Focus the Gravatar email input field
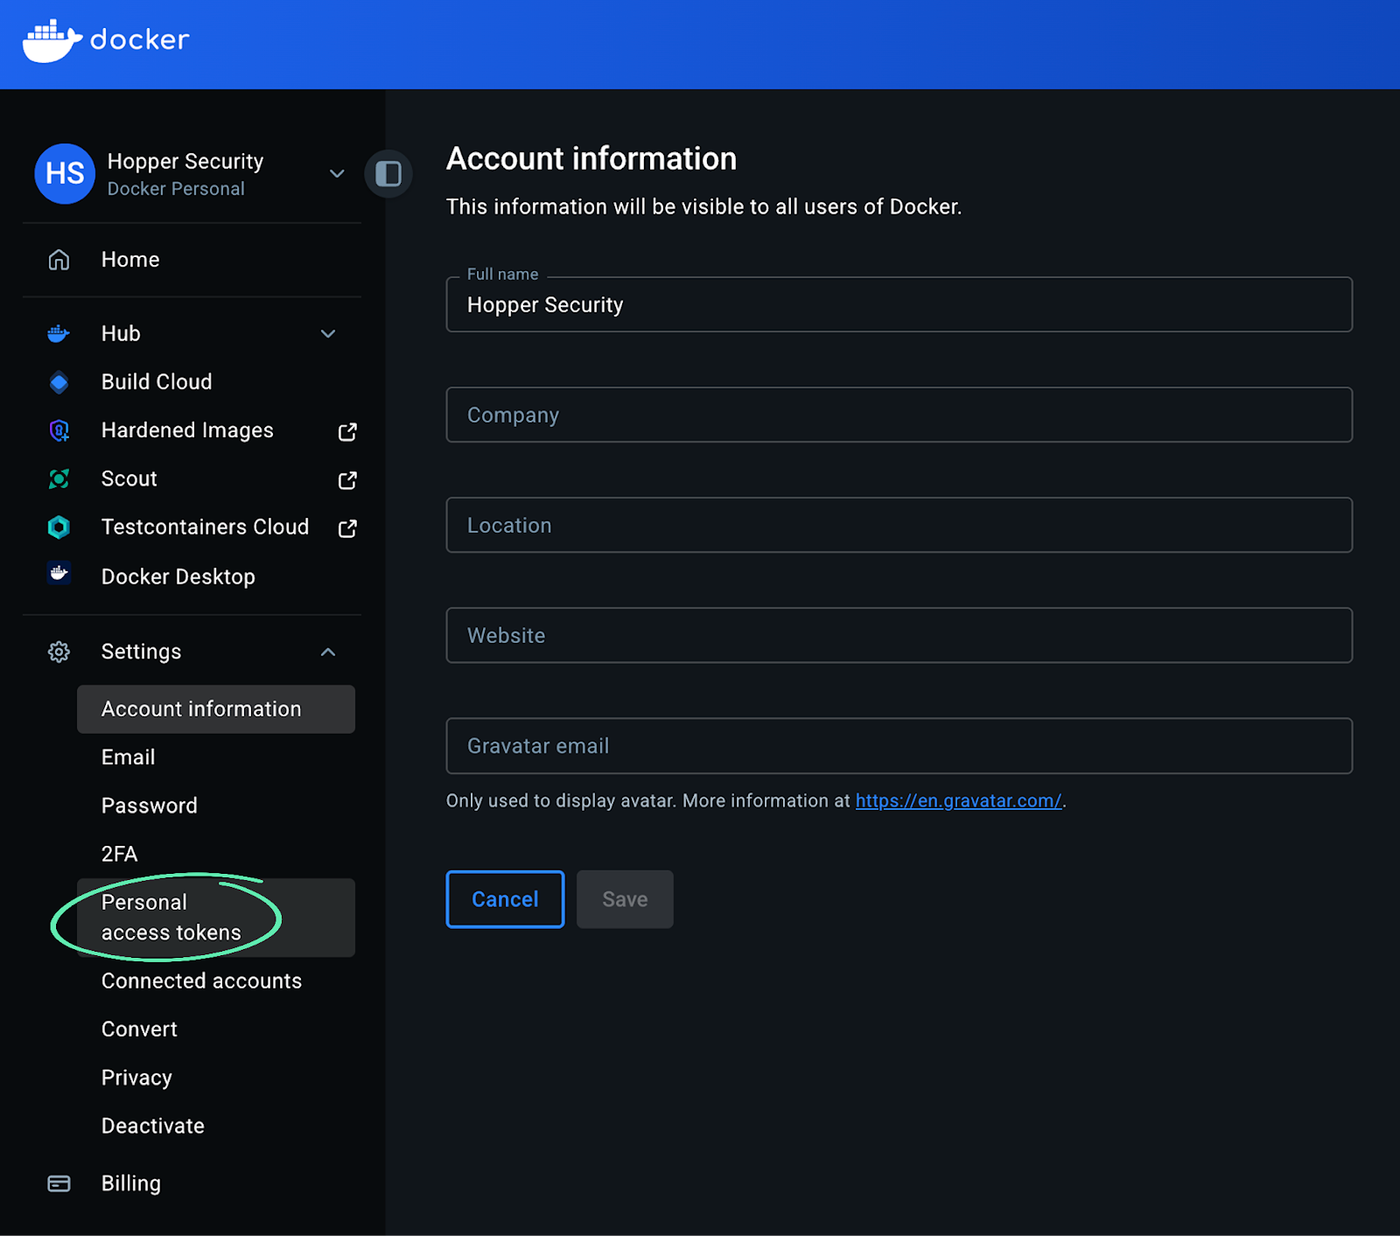1400x1236 pixels. 899,746
